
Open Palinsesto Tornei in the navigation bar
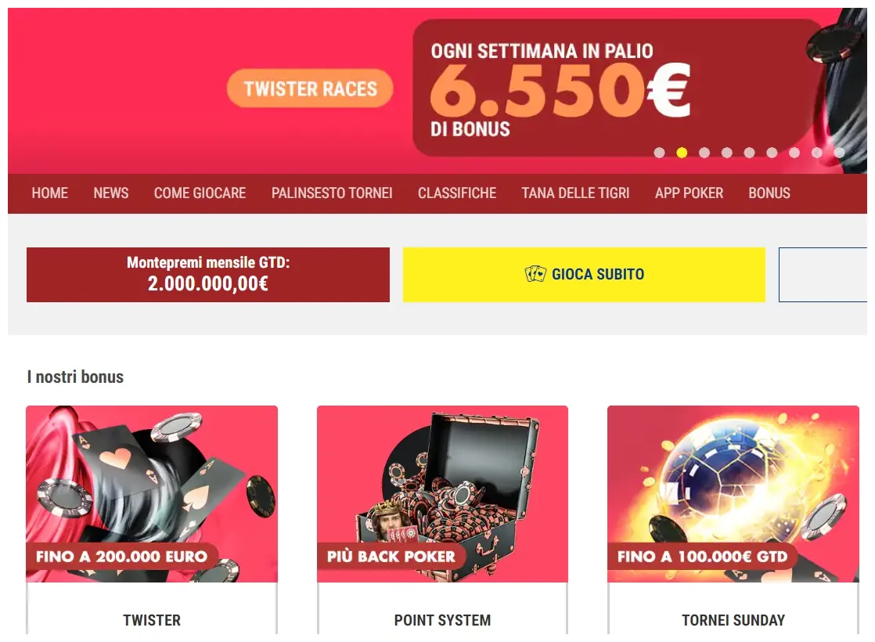[332, 193]
